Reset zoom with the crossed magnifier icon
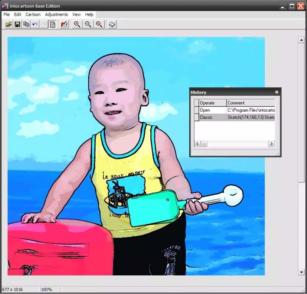The width and height of the screenshot is (307, 294). click(99, 25)
